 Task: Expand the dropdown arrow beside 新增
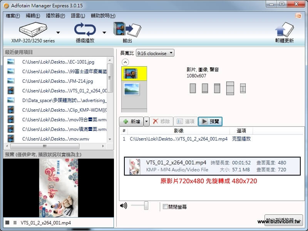coord(146,121)
